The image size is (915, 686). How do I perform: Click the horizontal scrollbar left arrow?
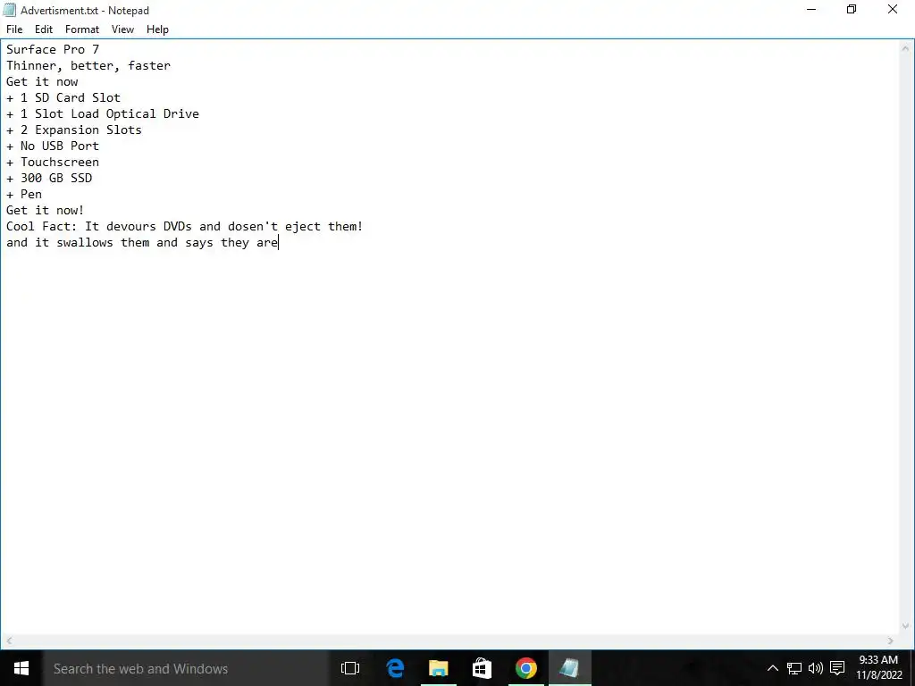9,640
